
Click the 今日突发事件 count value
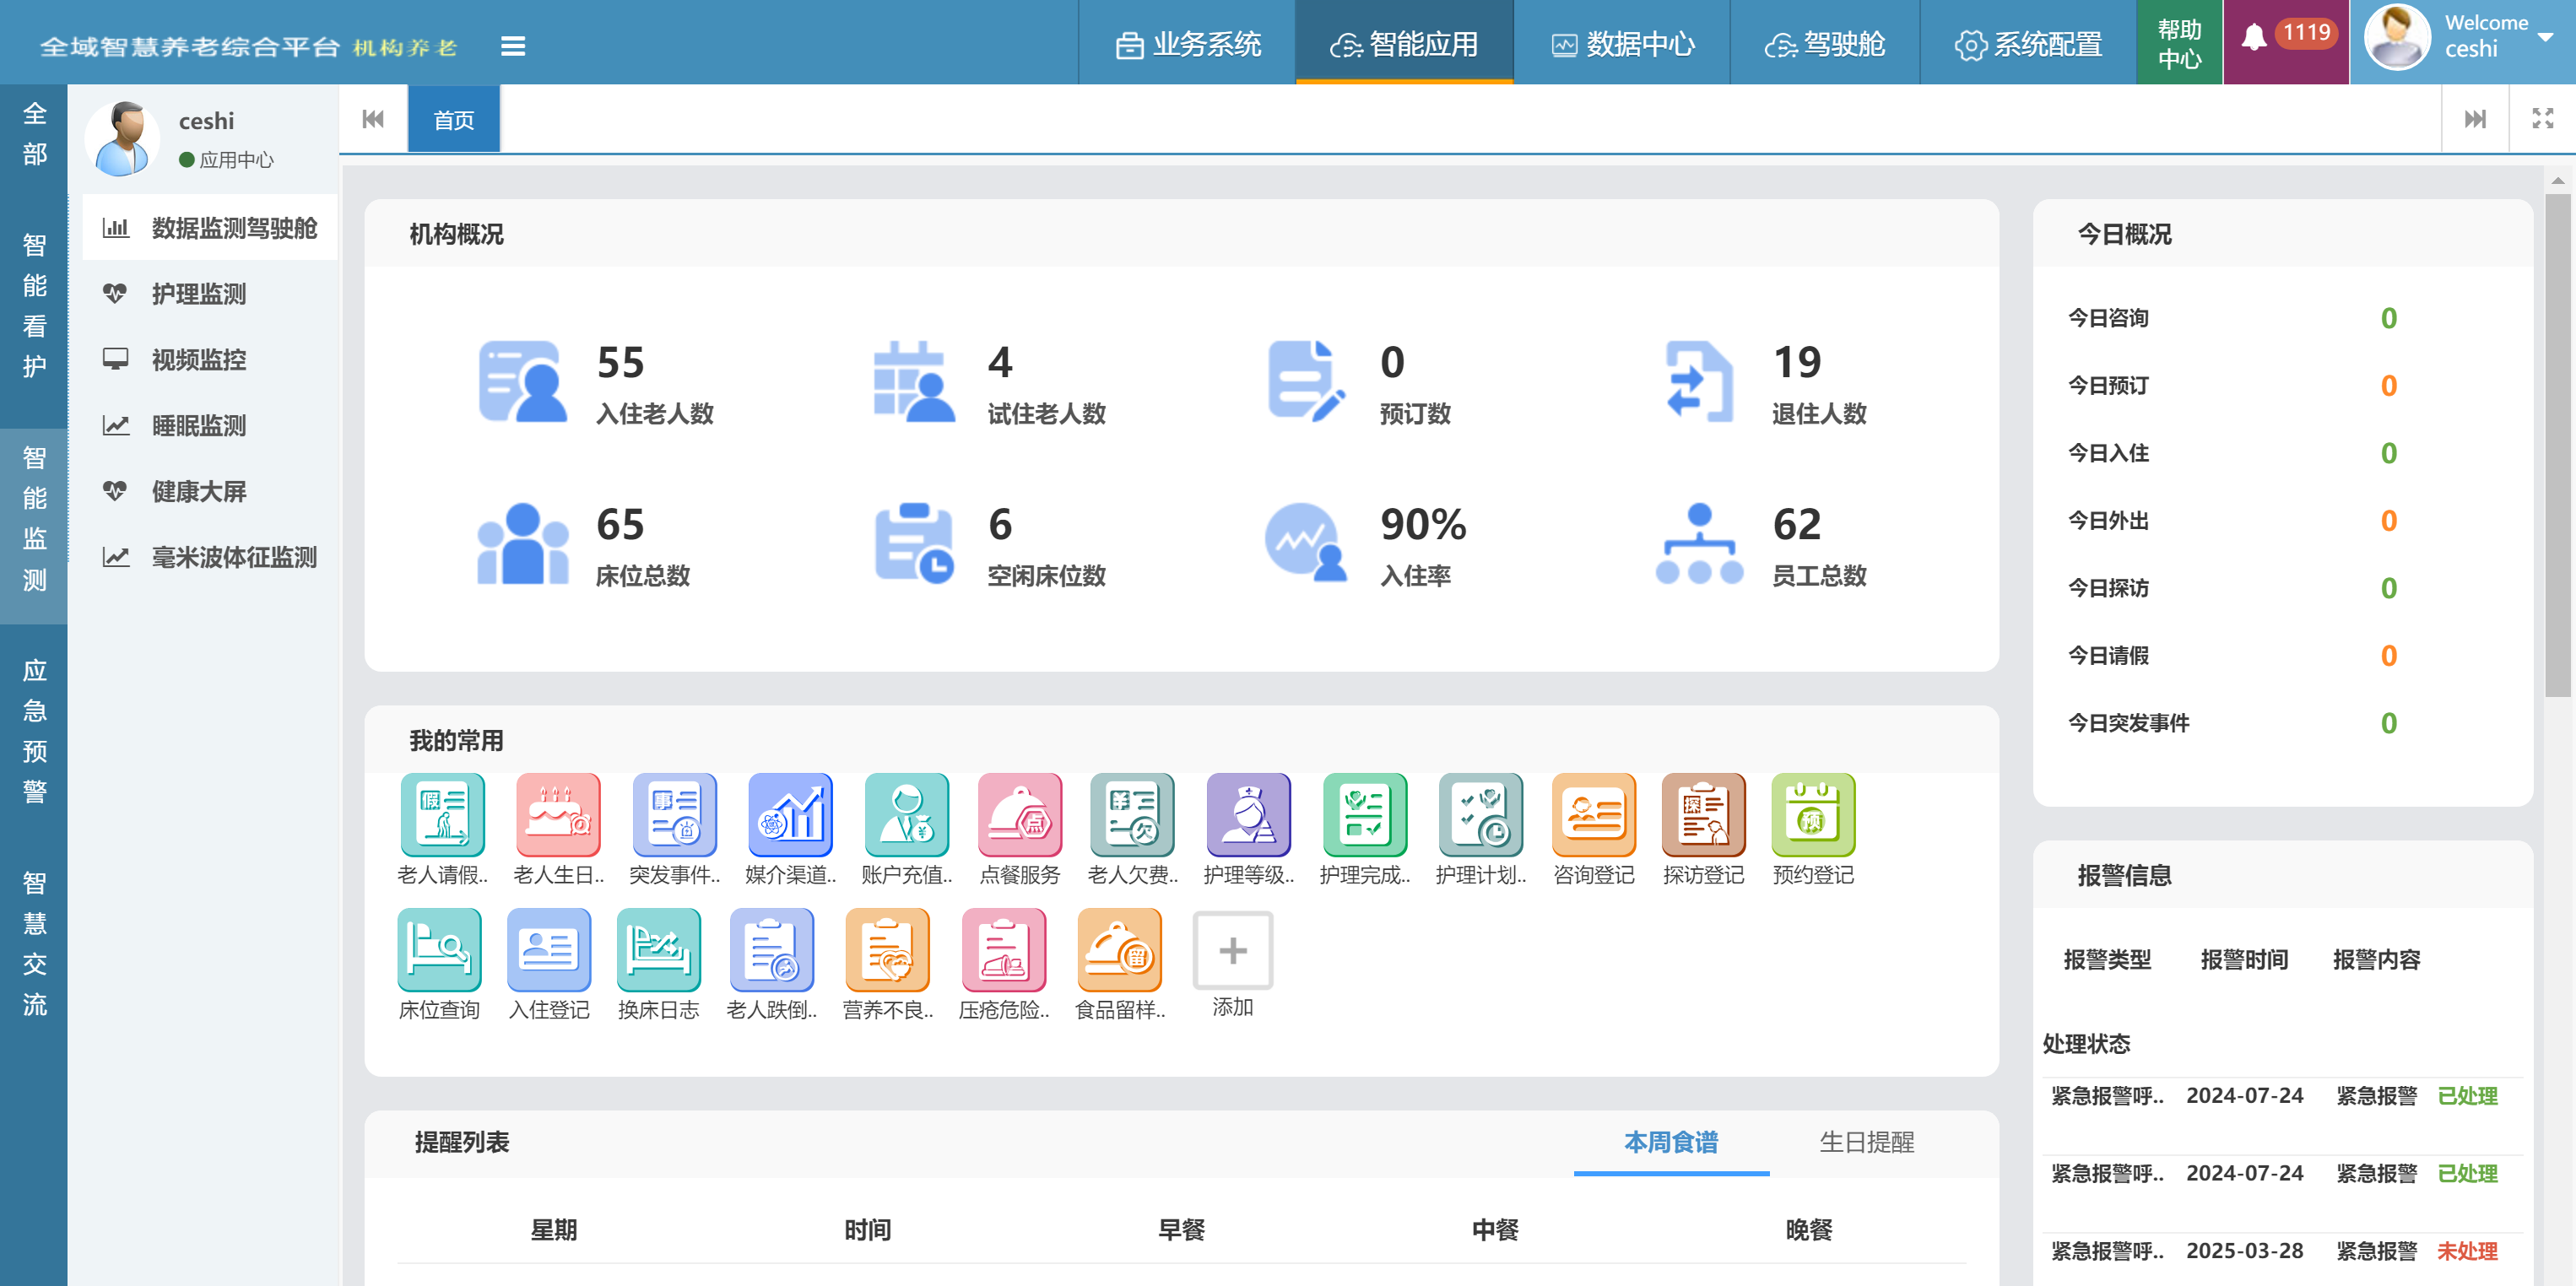2388,723
